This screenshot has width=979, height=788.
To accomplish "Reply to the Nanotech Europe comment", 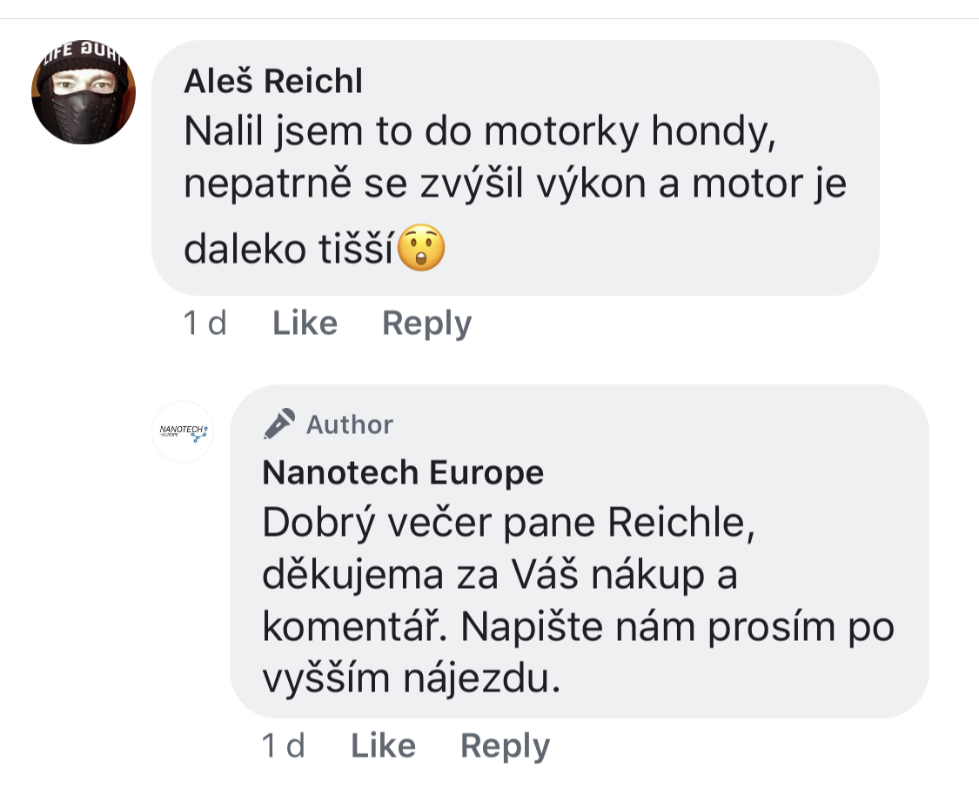I will [505, 746].
